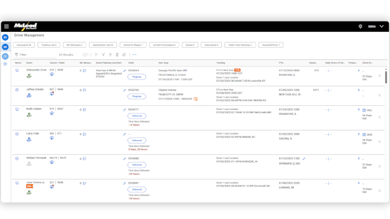Expand row chevron for Jose Trevino Jr.

(380, 191)
